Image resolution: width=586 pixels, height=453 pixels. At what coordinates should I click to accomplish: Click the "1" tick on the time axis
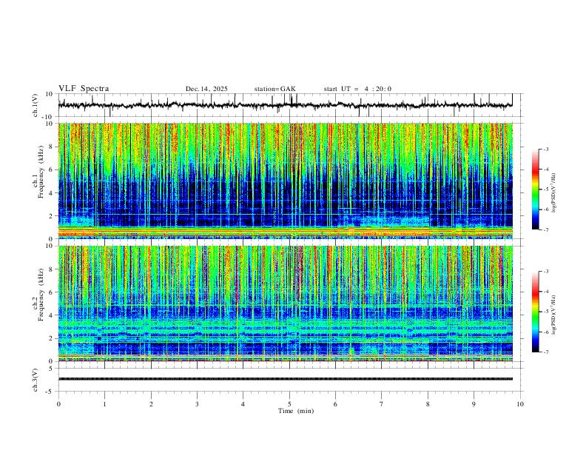click(104, 404)
